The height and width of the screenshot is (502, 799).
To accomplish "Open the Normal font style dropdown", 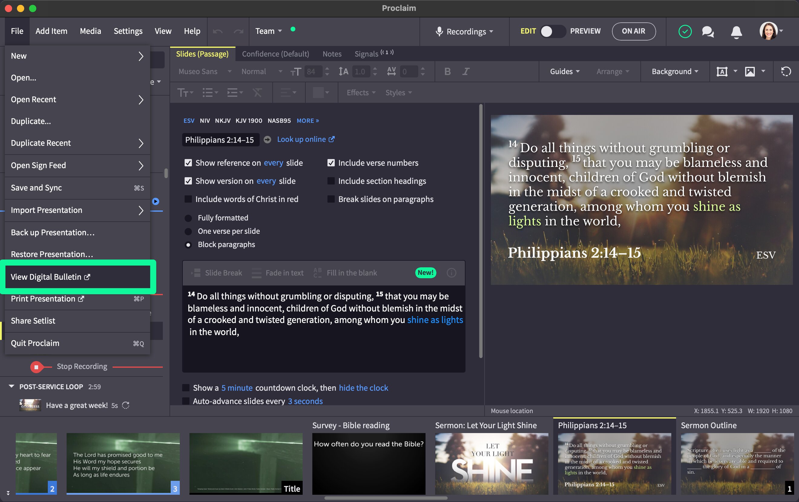I will [x=262, y=71].
